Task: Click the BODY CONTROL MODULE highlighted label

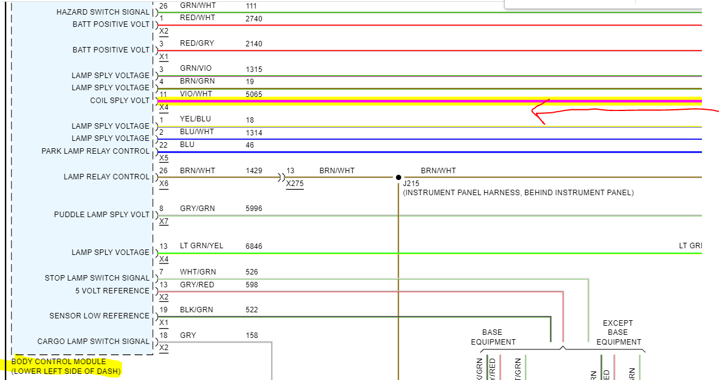Action: click(x=66, y=366)
